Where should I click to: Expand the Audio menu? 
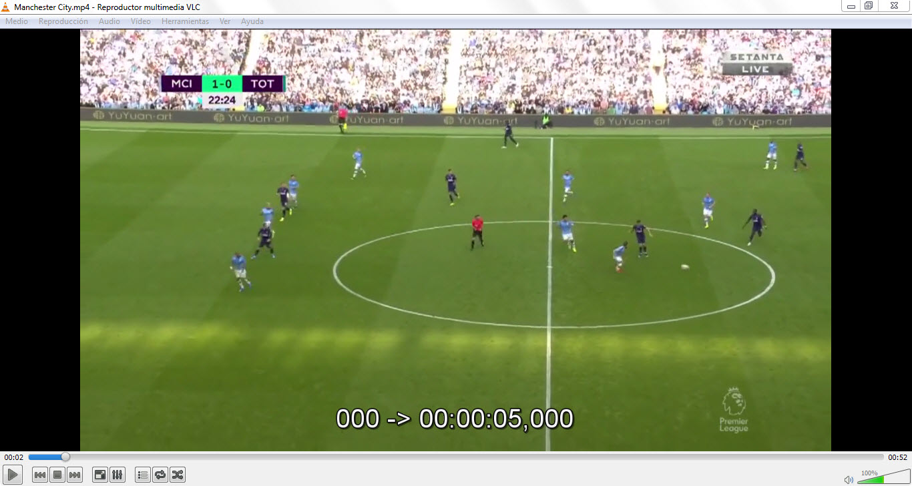click(x=109, y=21)
